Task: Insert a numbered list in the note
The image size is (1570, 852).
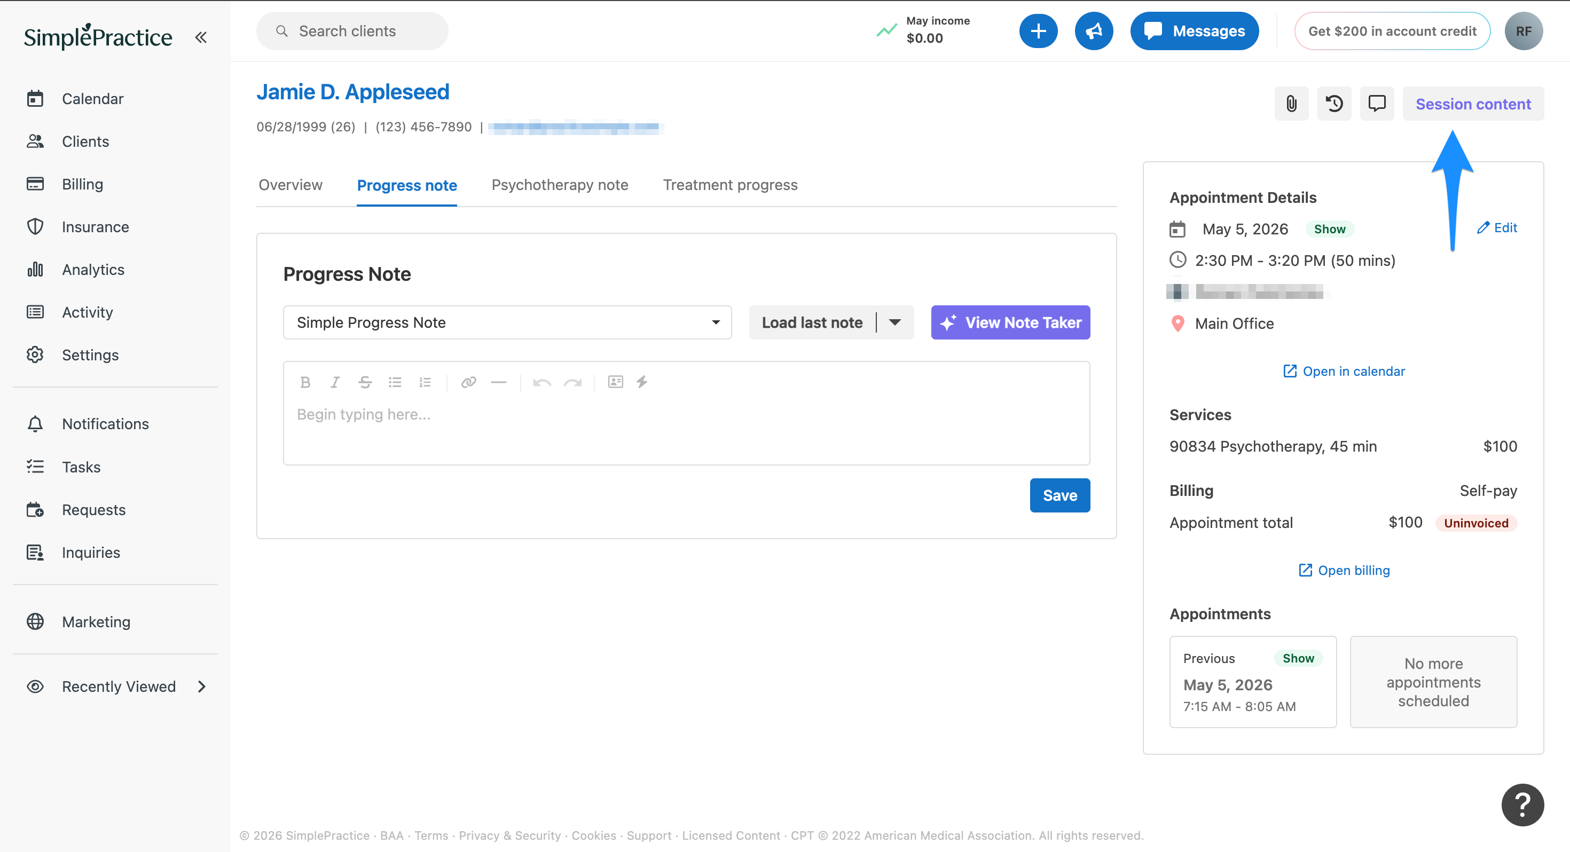Action: (x=425, y=382)
